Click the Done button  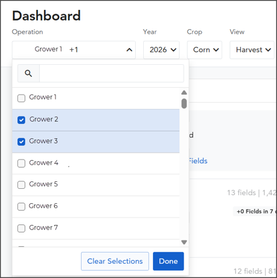tap(168, 261)
